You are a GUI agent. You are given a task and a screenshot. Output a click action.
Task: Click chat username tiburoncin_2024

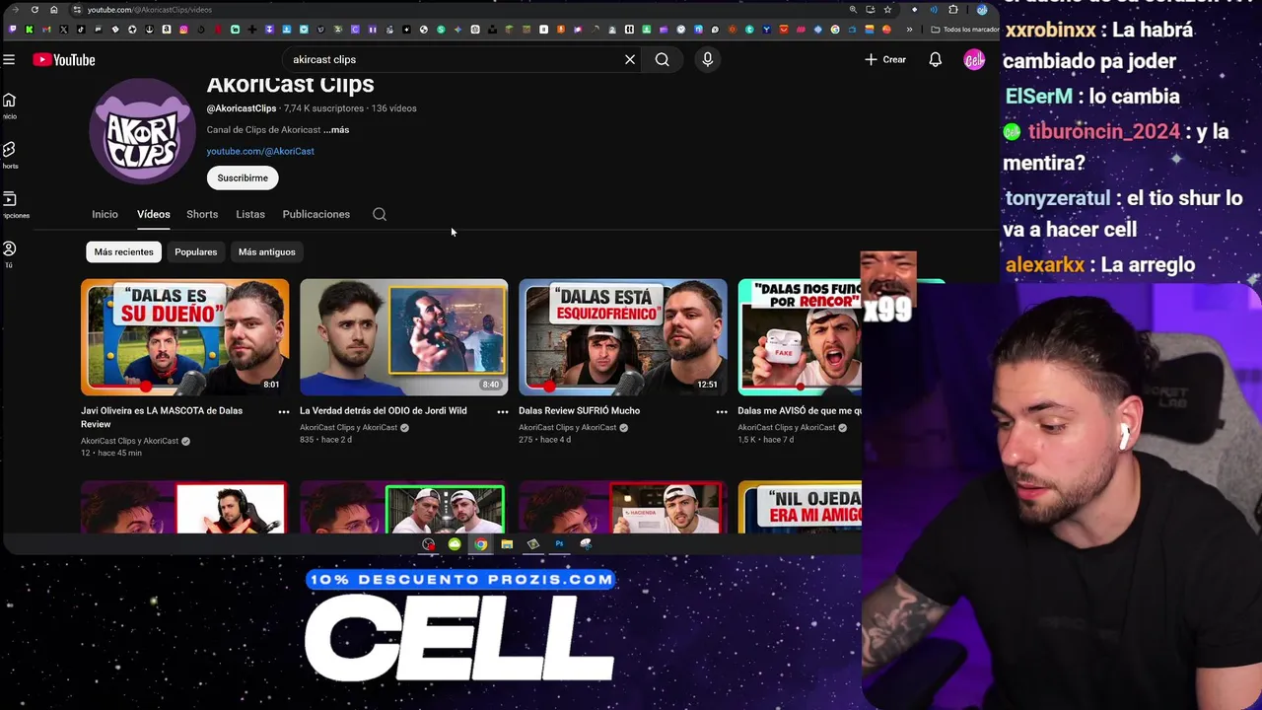tap(1103, 132)
